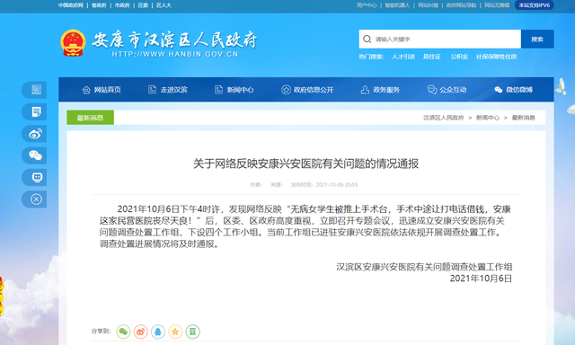Open 区委 top link
This screenshot has height=345, width=575.
point(143,5)
